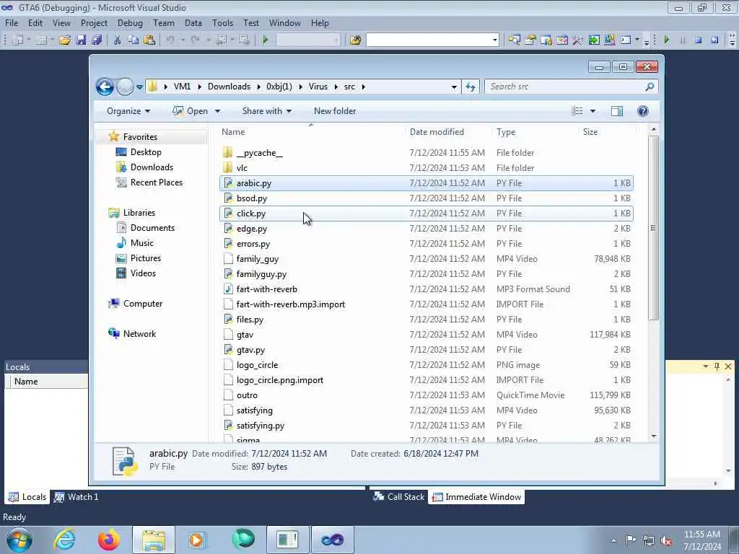Screen dimensions: 739x554
Task: Click the Copy icon in Visual Studio toolbar
Action: [x=134, y=40]
